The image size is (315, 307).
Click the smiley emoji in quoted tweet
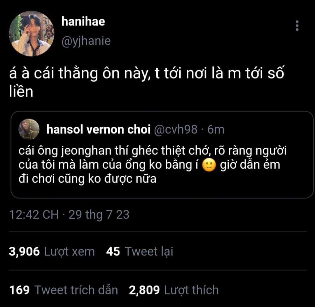pos(209,165)
